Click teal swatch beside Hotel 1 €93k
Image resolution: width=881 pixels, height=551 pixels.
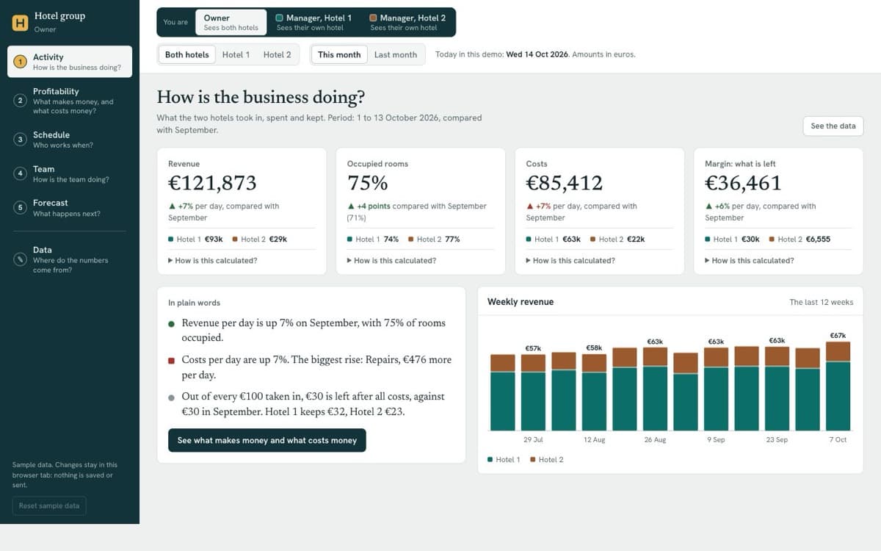pyautogui.click(x=170, y=239)
